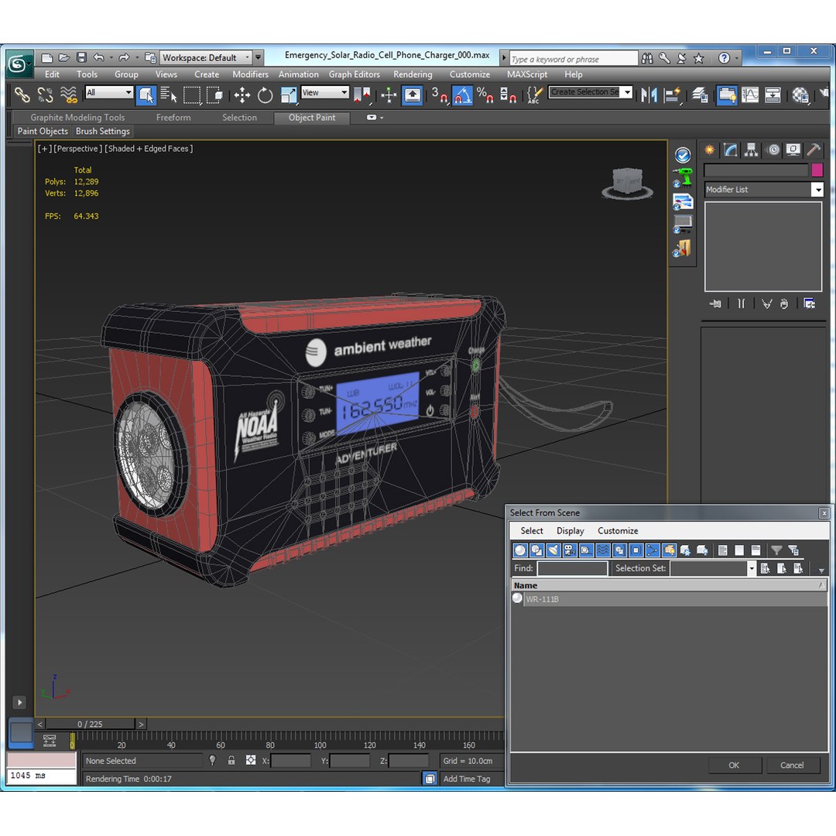Click the Brush Settings panel button

102,131
